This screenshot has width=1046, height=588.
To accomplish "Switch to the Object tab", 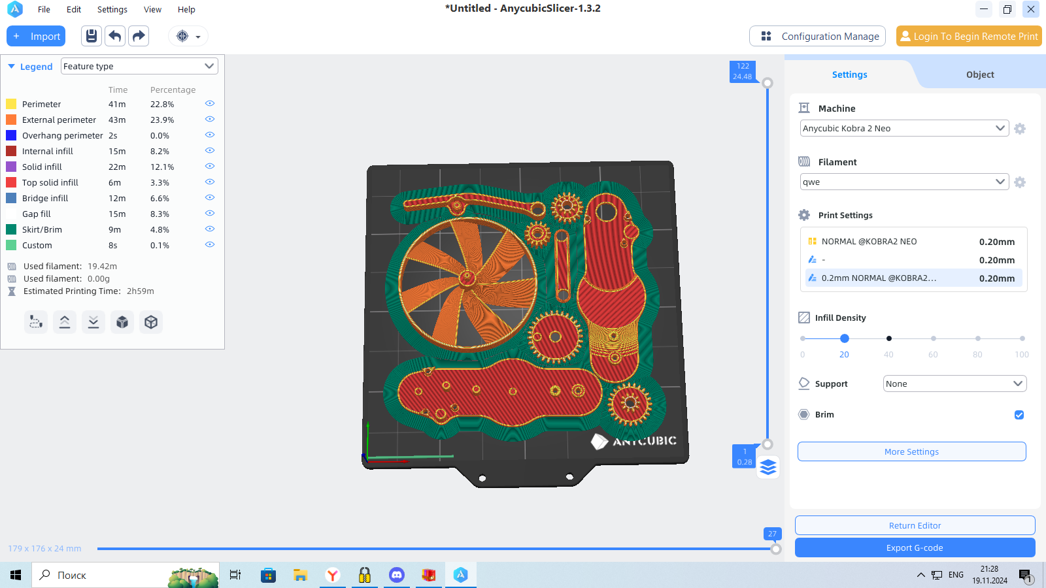I will pos(980,74).
